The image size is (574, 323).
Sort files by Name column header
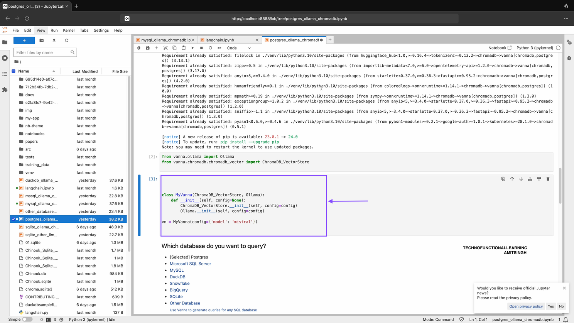click(x=24, y=71)
